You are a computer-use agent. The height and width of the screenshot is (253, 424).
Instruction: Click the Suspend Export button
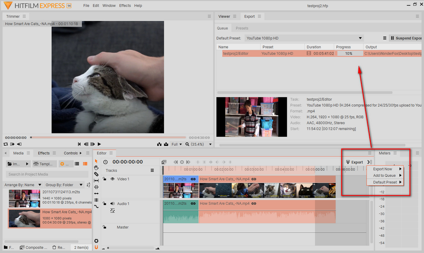click(406, 38)
